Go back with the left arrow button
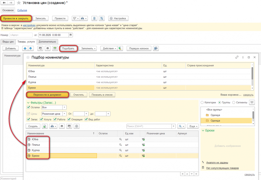The image size is (261, 180). coord(4,3)
